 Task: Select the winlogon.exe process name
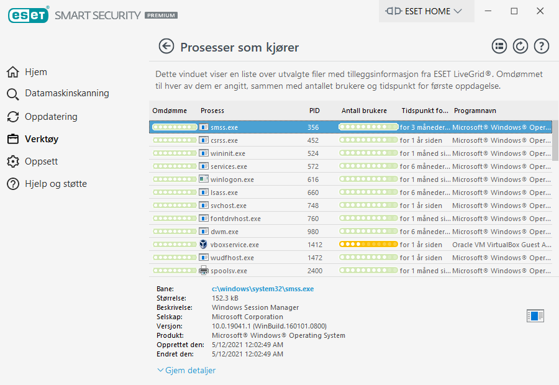click(x=232, y=179)
